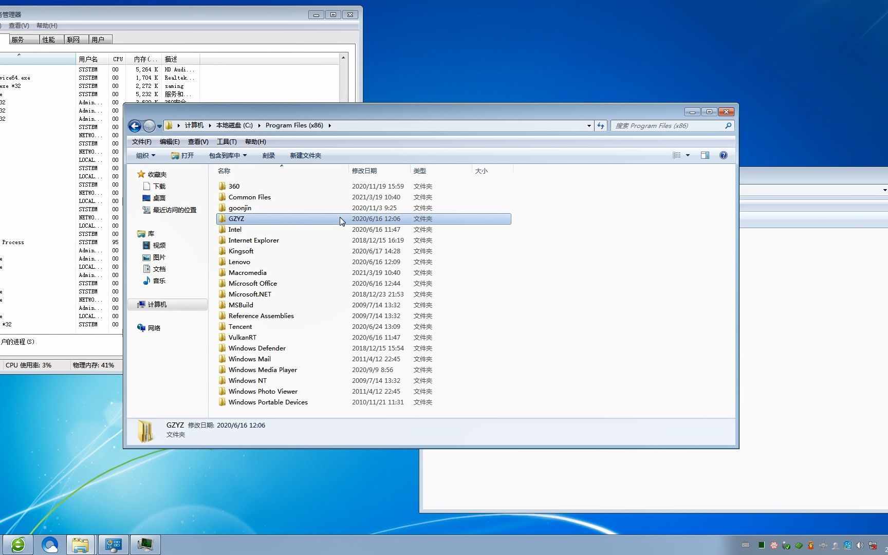The height and width of the screenshot is (555, 888).
Task: Click the volume icon in system tray
Action: click(860, 545)
